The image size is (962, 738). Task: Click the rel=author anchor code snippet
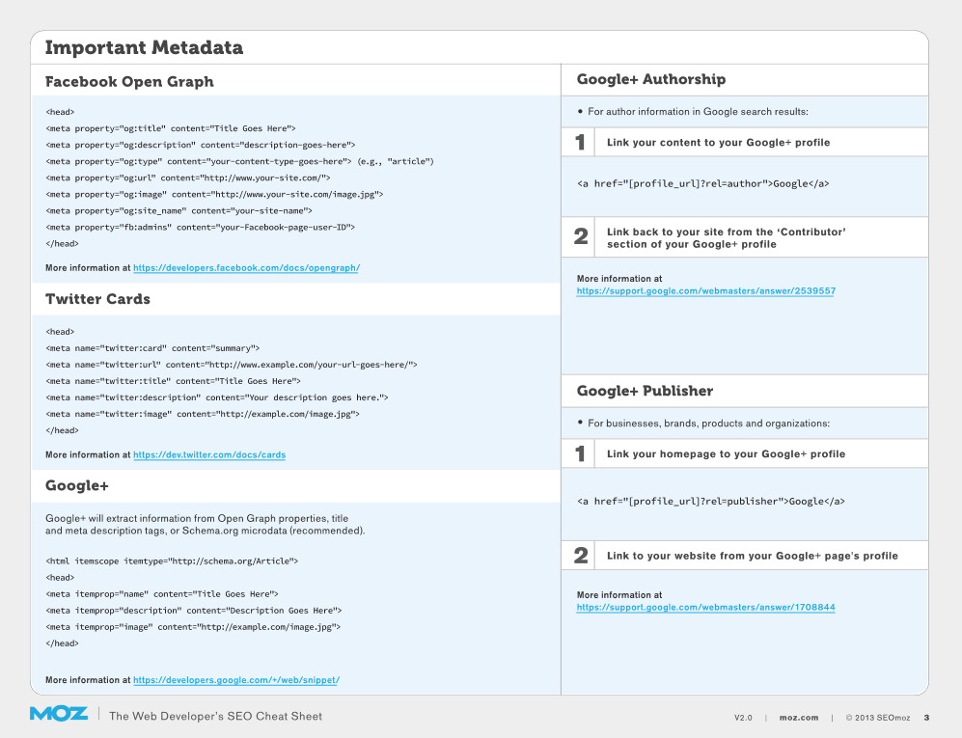703,183
